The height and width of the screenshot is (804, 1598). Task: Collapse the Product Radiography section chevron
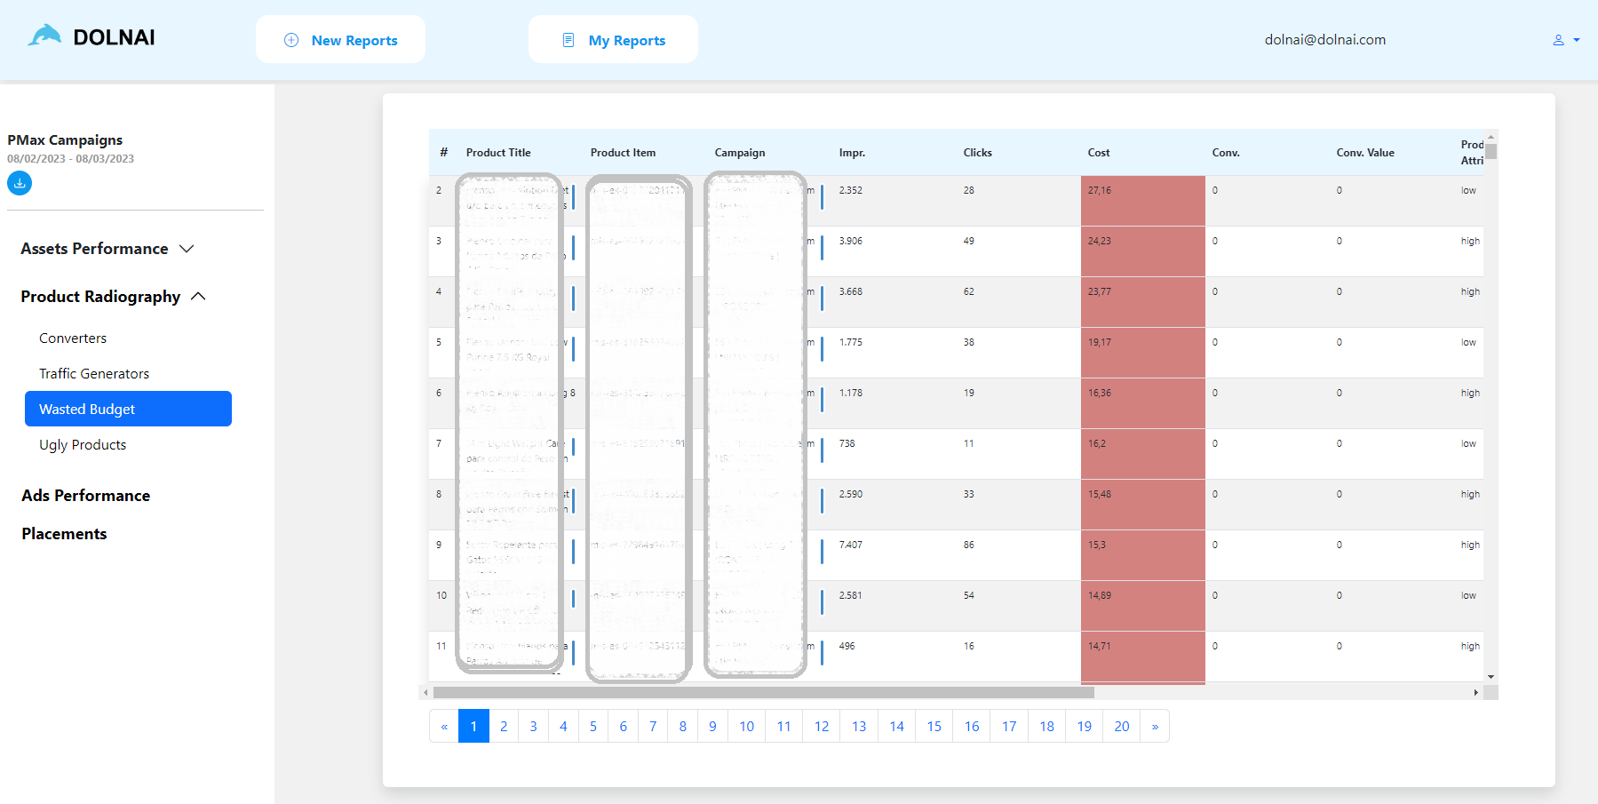(199, 296)
